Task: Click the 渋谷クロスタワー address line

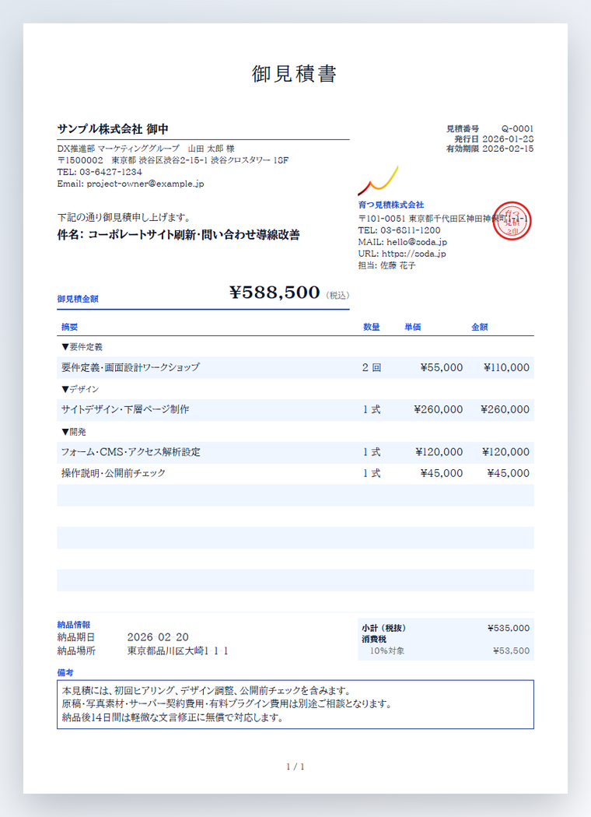Action: (x=173, y=160)
